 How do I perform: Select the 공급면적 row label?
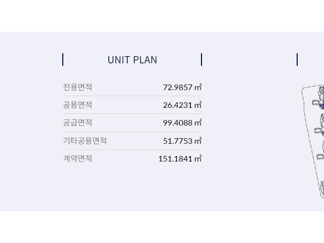pyautogui.click(x=77, y=123)
